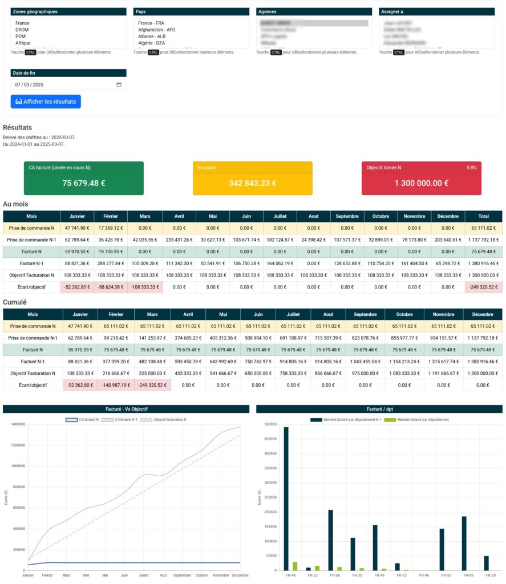Click the Afficher les résultats button

pyautogui.click(x=46, y=102)
